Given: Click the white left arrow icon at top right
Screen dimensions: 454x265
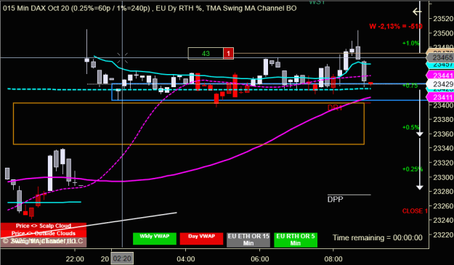Looking at the screenshot, I should coord(417,12).
